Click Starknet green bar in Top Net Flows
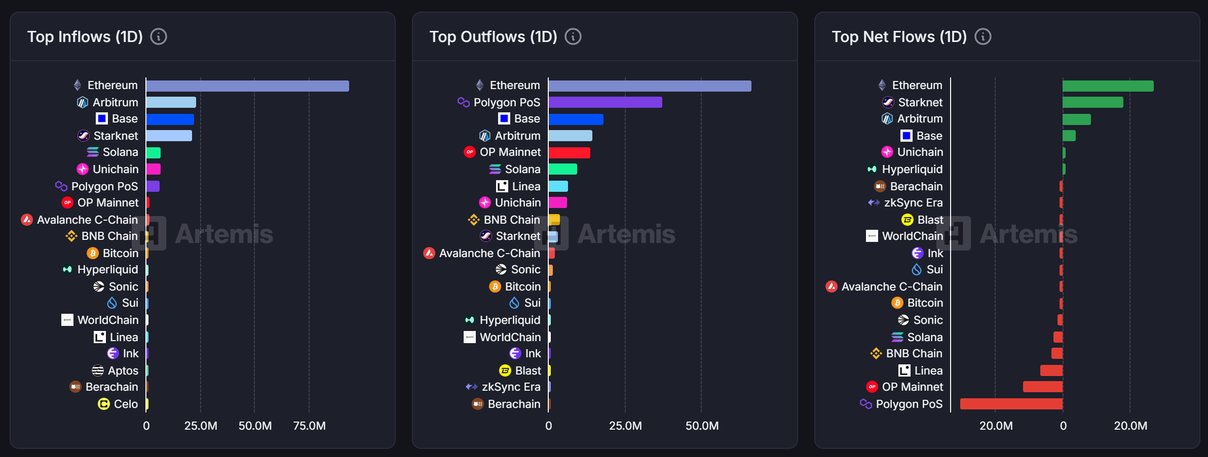The width and height of the screenshot is (1208, 457). (x=1093, y=102)
